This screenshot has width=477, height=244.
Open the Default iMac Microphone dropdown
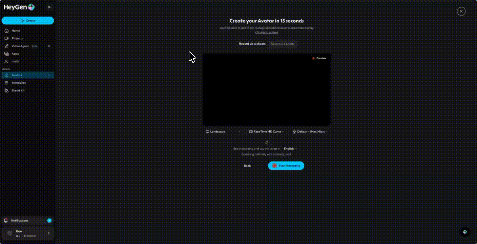310,131
